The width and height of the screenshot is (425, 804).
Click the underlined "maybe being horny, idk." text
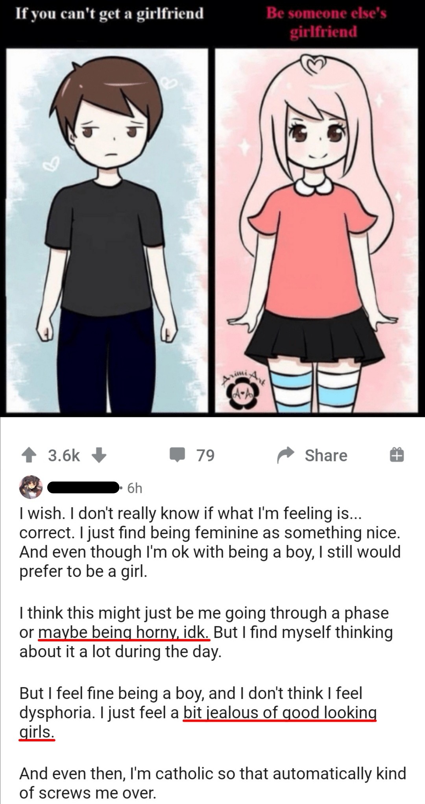pyautogui.click(x=124, y=632)
